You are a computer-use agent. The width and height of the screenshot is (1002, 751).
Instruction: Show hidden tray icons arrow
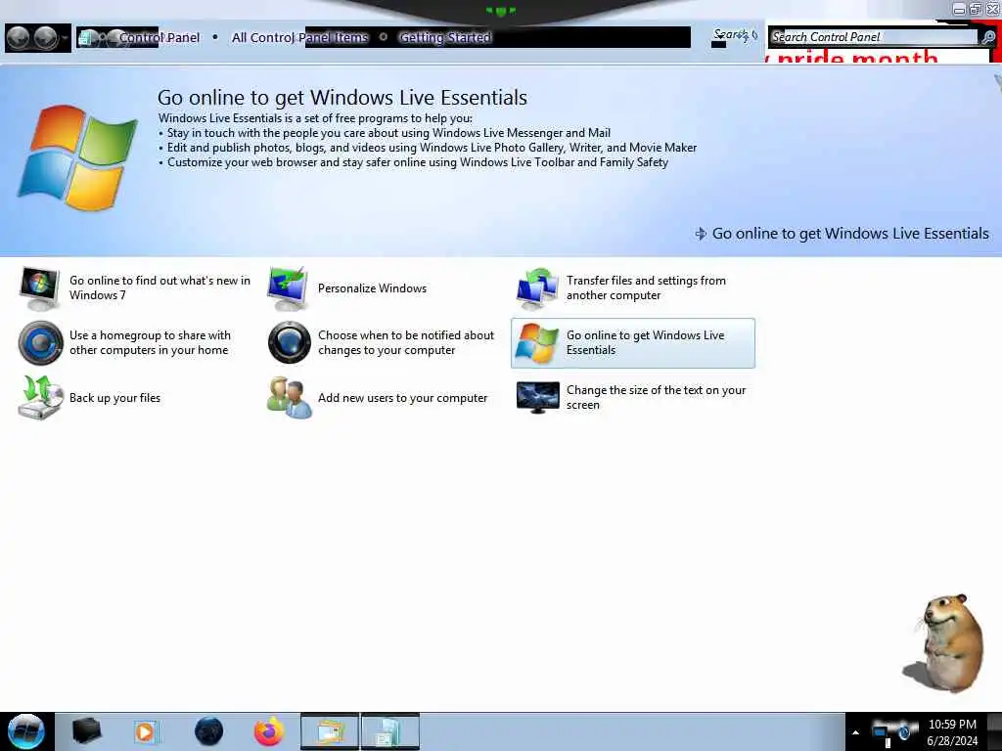coord(855,732)
